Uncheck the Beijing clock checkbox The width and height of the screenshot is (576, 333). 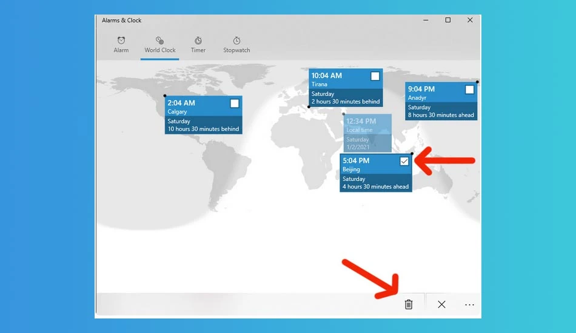(404, 161)
